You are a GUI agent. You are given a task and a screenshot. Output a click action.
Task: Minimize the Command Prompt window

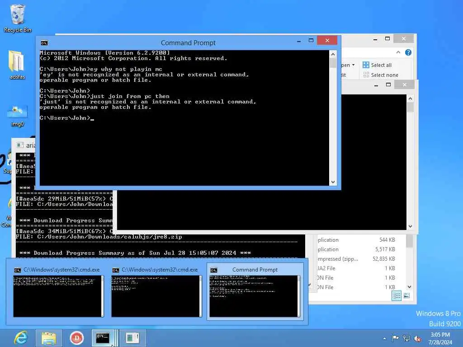pyautogui.click(x=299, y=41)
